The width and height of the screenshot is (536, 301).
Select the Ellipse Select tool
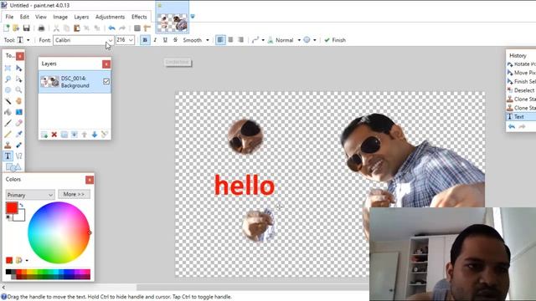(x=8, y=90)
